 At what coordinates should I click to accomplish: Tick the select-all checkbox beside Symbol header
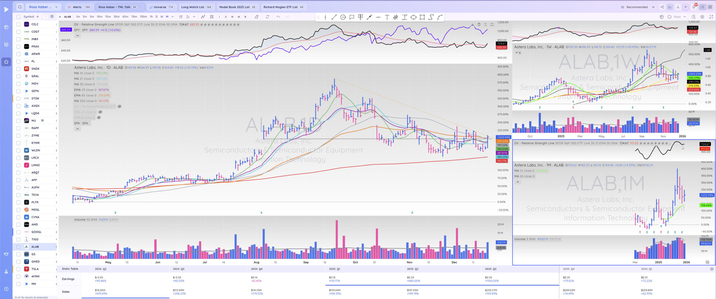[18, 17]
